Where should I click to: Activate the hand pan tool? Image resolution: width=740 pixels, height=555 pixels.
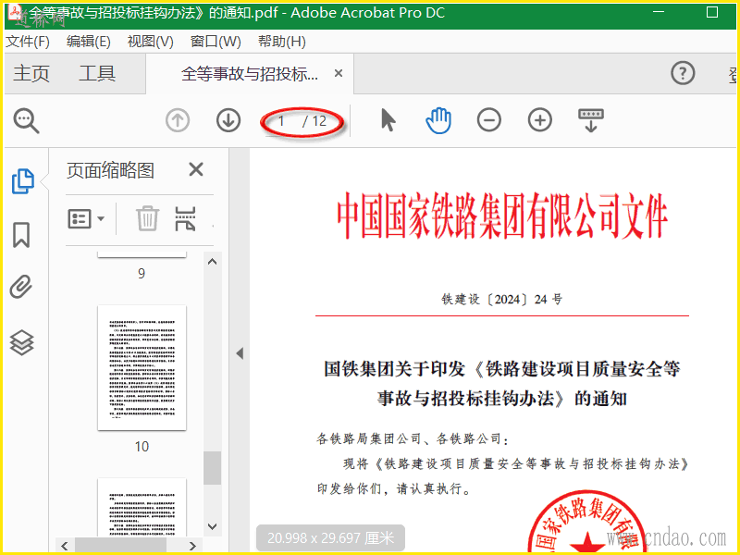pyautogui.click(x=438, y=120)
